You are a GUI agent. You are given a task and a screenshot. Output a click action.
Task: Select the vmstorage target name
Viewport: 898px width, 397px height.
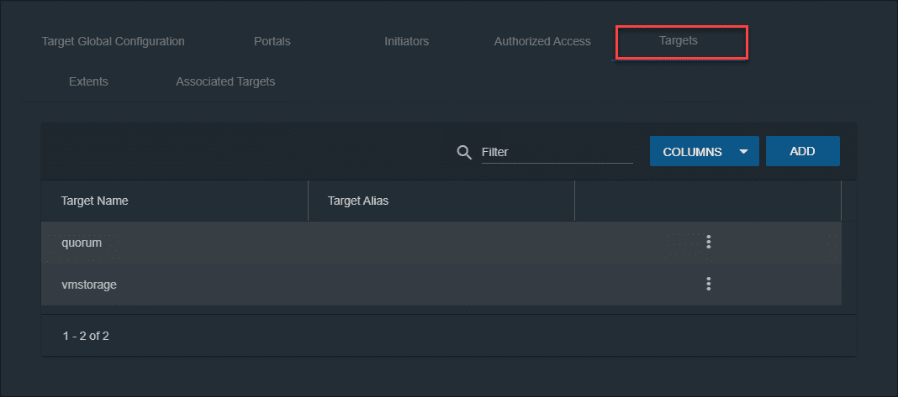tap(89, 285)
